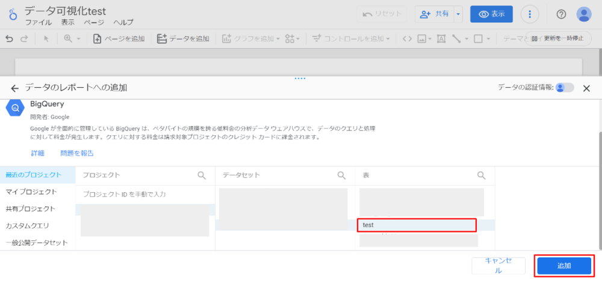This screenshot has height=283, width=602.
Task: Open the 表示 menu in menu bar
Action: pos(67,23)
